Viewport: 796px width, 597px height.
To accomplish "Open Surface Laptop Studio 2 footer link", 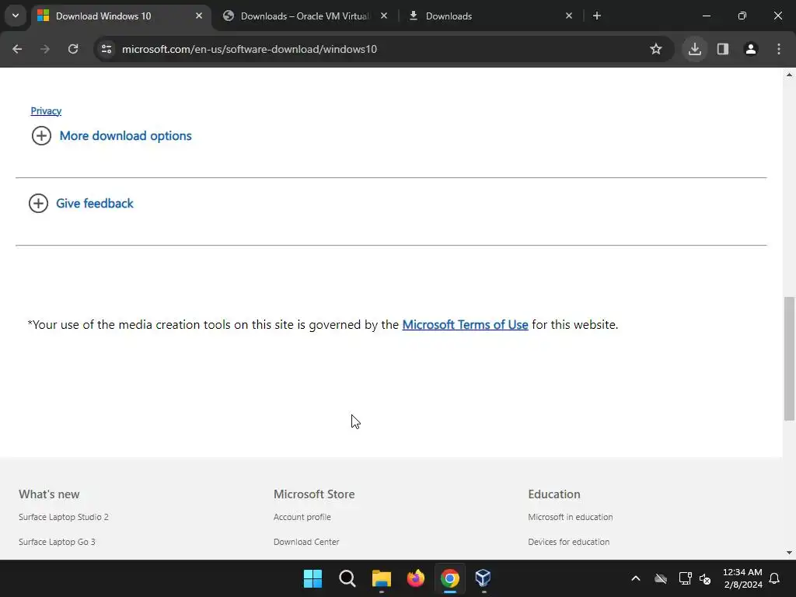I will click(64, 517).
